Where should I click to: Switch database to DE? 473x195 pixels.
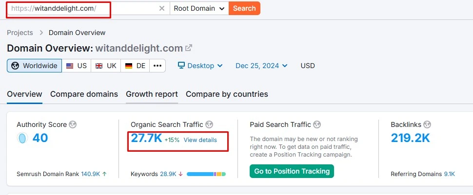click(136, 66)
